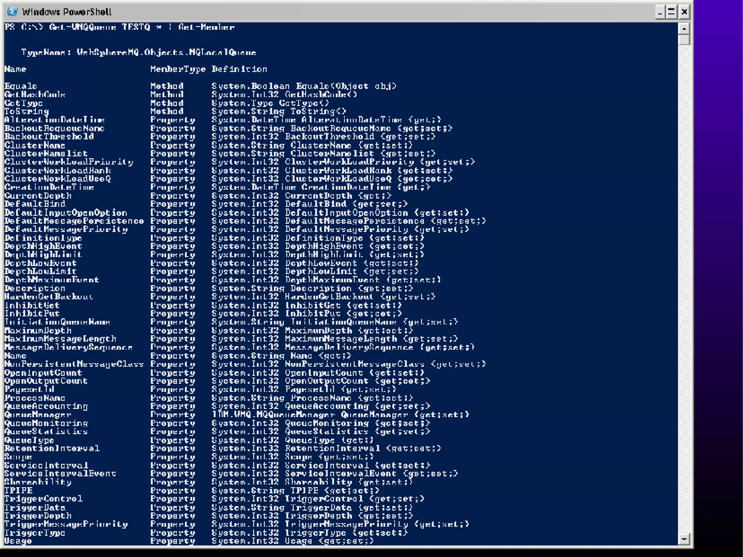Click the Name column header
Screen dimensions: 743x557
pos(15,69)
